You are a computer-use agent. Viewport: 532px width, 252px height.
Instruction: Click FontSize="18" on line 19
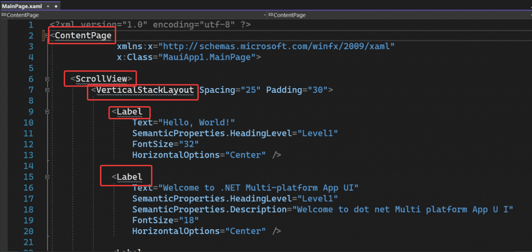165,220
